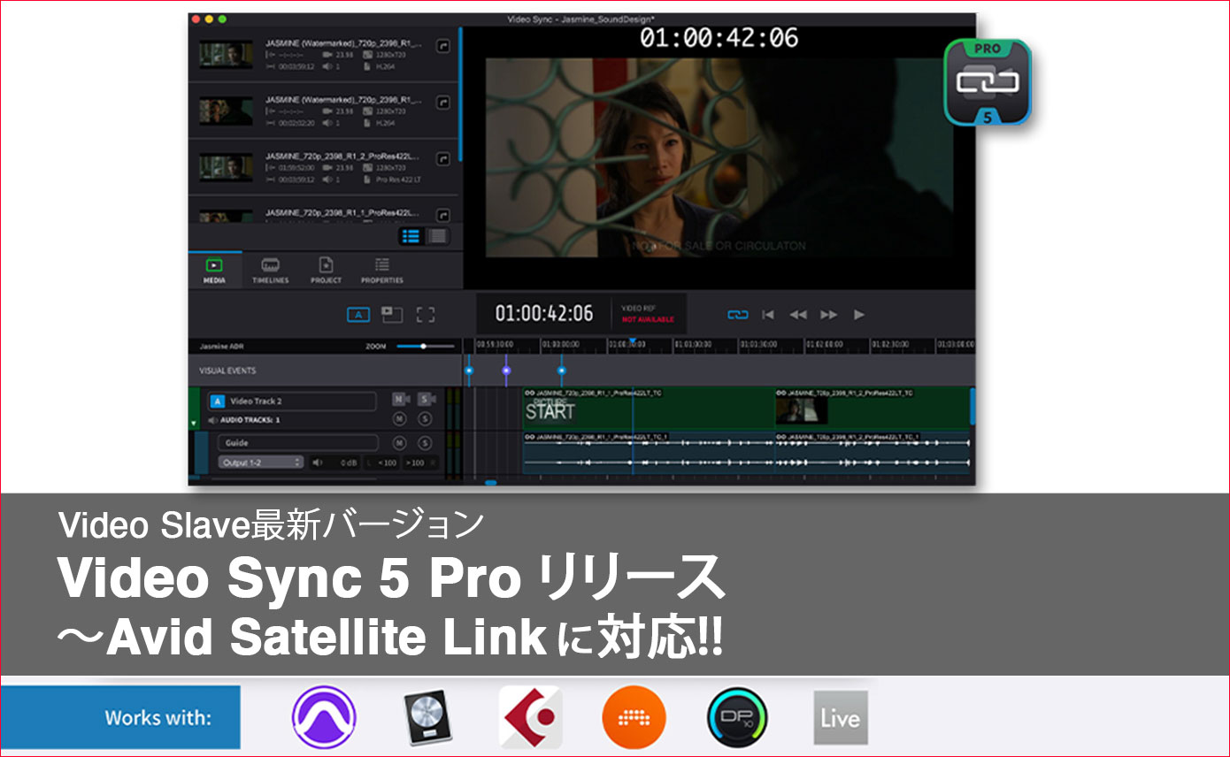Jump to the timeline start
The image size is (1230, 757).
pos(768,315)
